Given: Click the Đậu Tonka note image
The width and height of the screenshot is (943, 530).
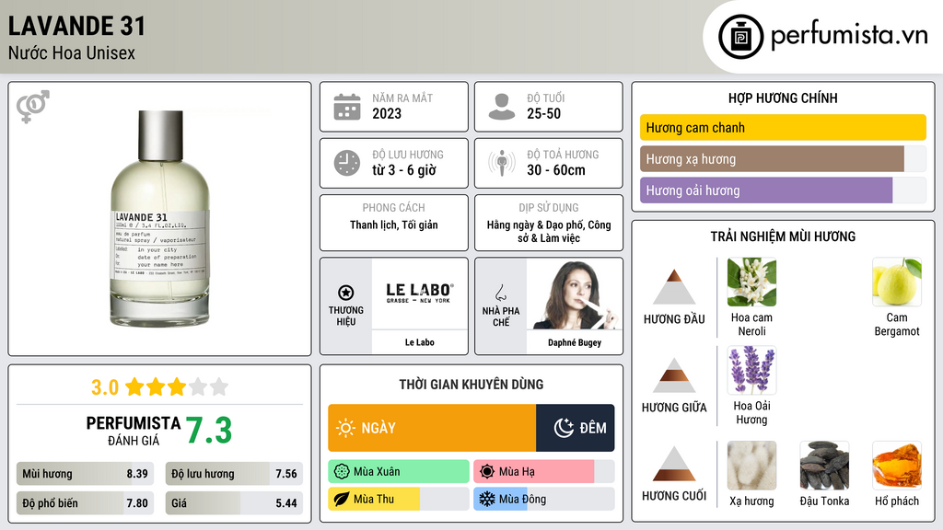Looking at the screenshot, I should [824, 466].
